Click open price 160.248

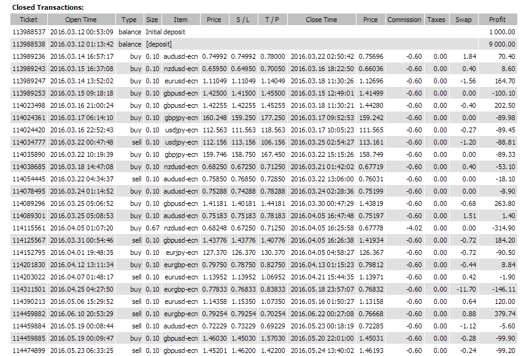tap(215, 118)
